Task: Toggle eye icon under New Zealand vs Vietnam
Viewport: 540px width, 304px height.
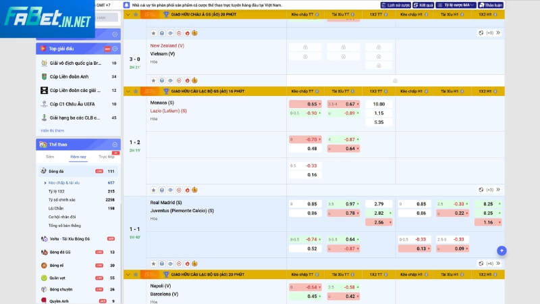Action: pyautogui.click(x=171, y=80)
